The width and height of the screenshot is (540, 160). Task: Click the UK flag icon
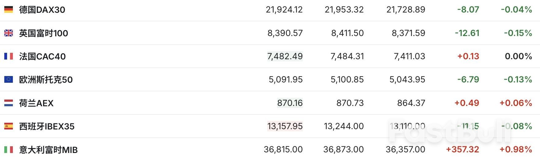pyautogui.click(x=9, y=33)
